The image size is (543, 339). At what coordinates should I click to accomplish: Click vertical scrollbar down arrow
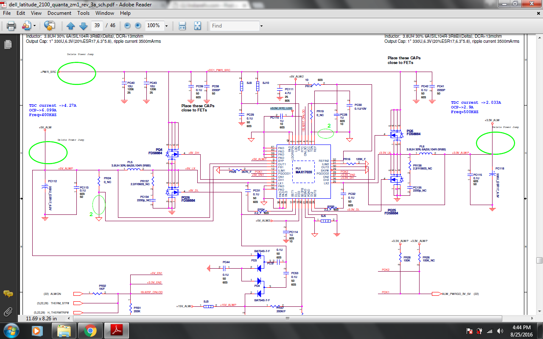click(x=539, y=311)
